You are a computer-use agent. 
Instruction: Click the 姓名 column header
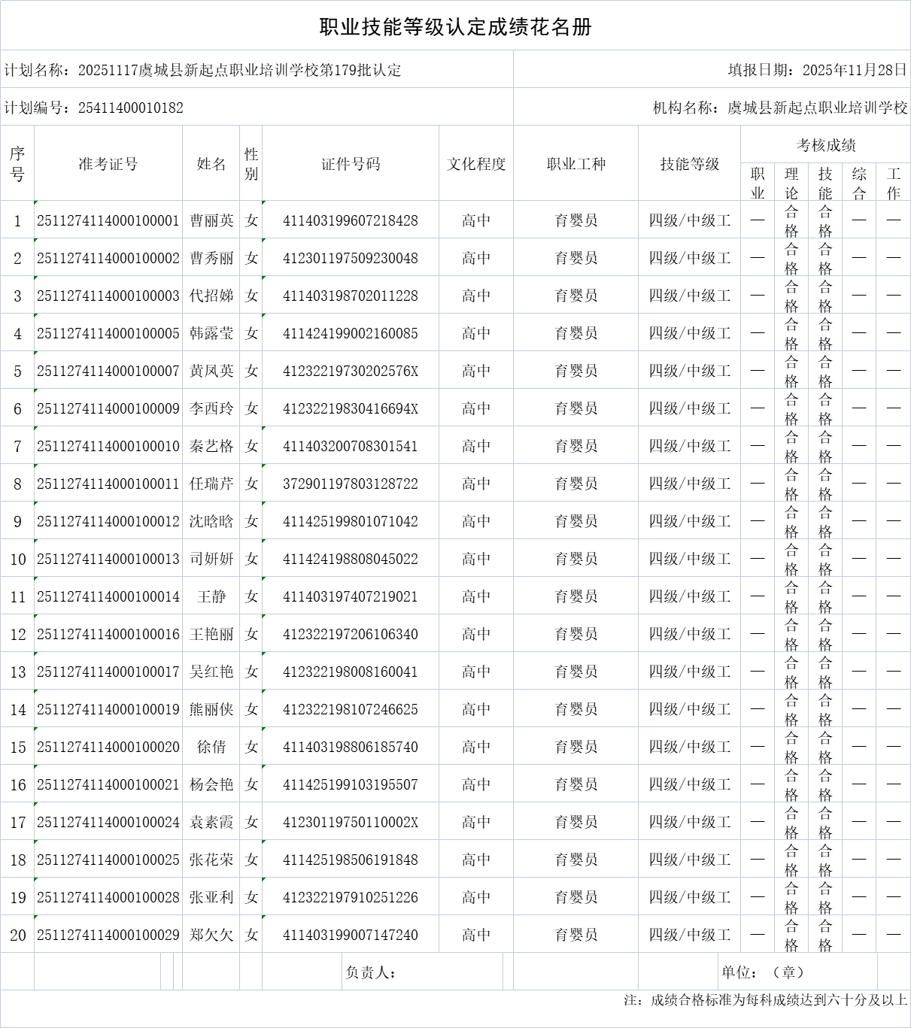click(213, 162)
